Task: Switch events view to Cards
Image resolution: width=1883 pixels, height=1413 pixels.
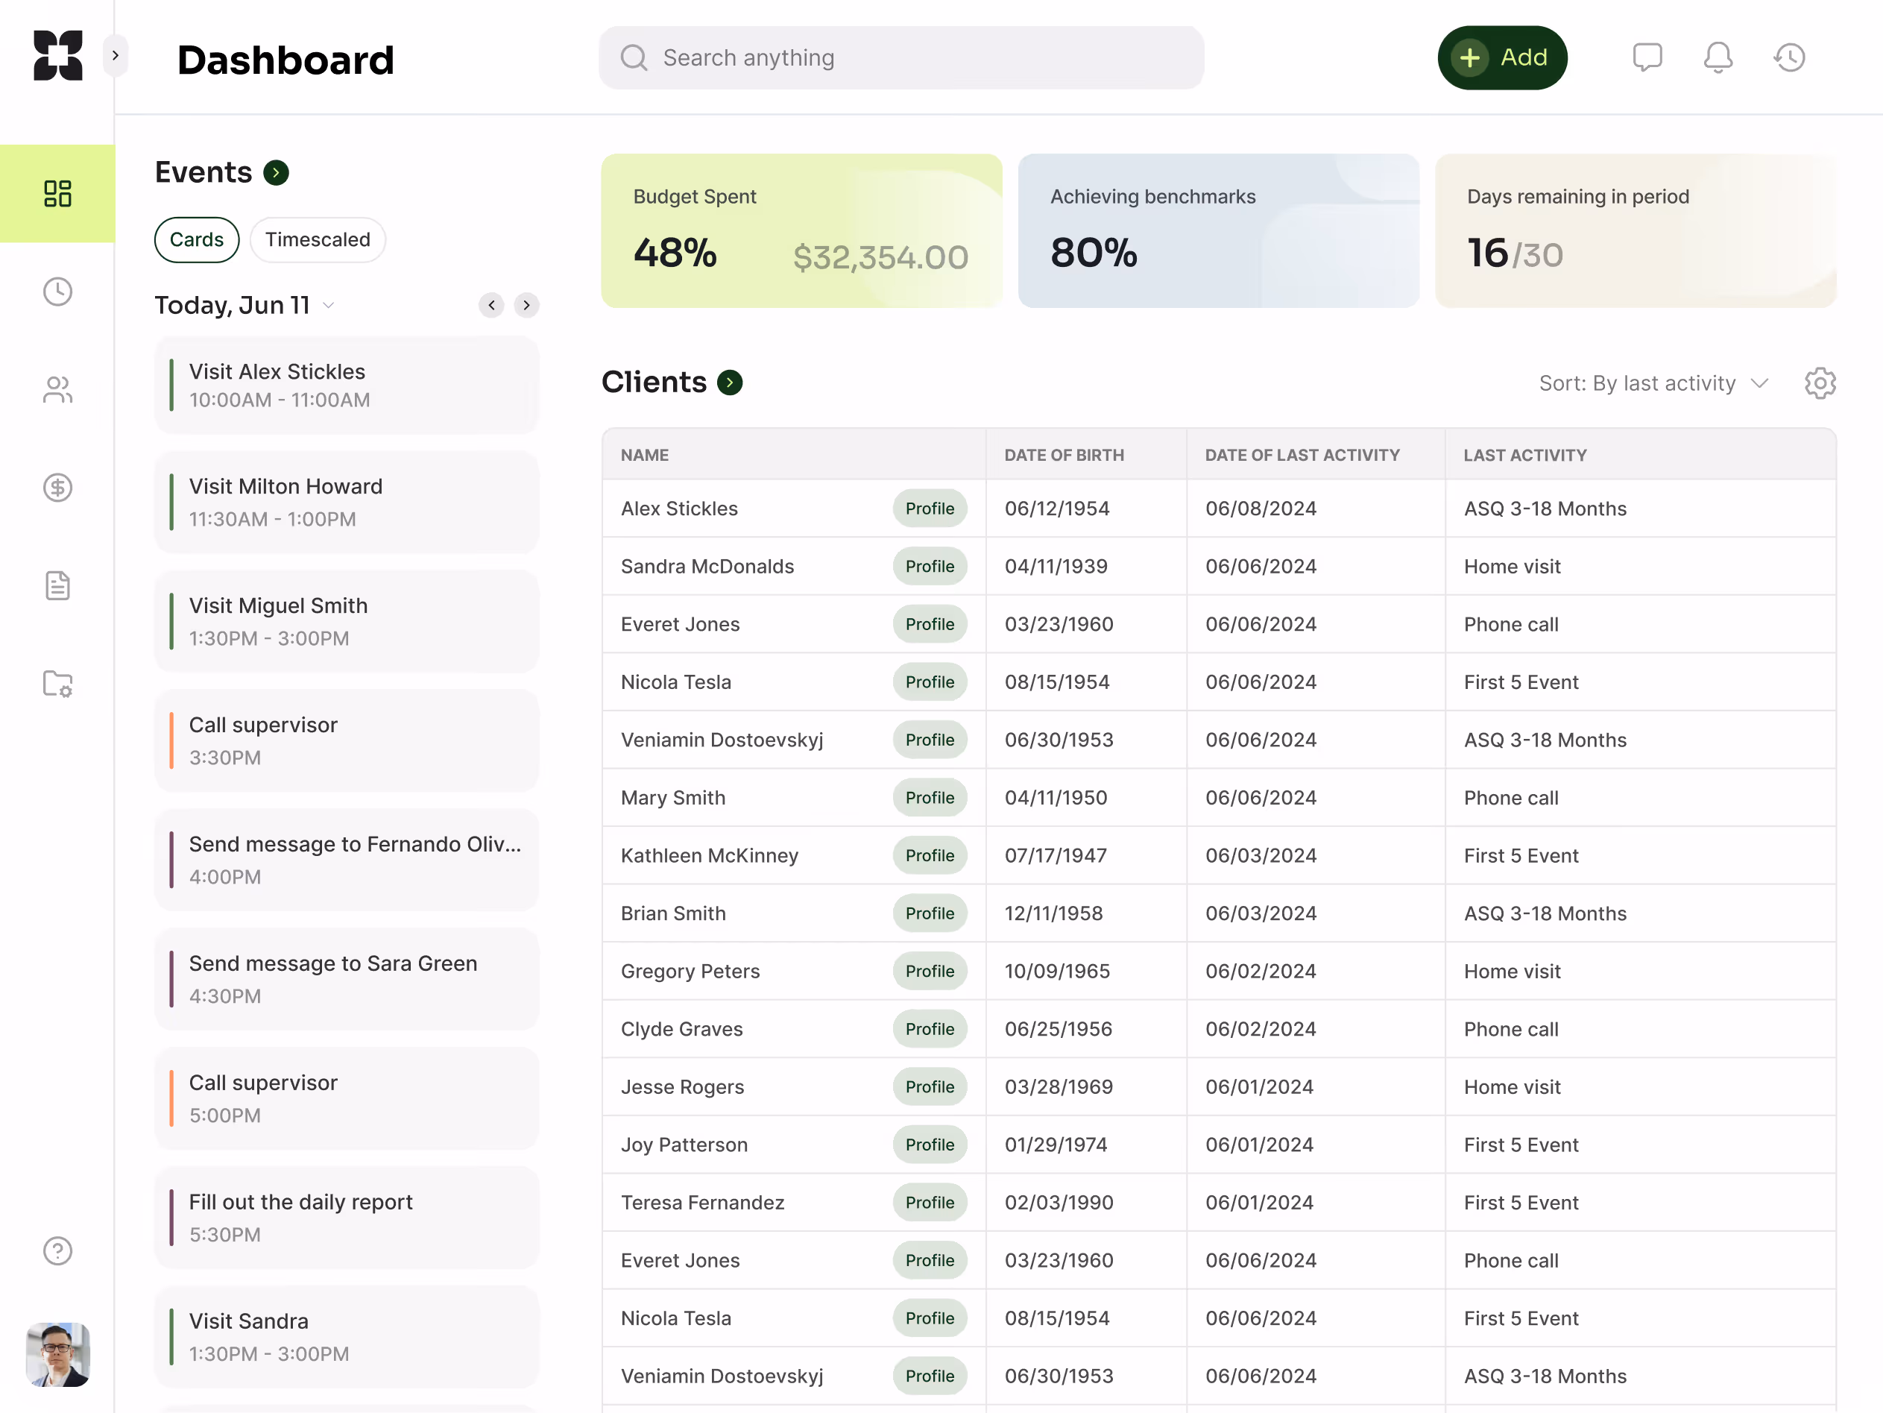Action: point(197,239)
